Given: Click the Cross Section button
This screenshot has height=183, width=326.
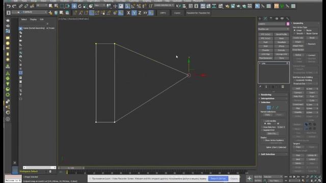Looking at the screenshot, I should coord(298,50).
